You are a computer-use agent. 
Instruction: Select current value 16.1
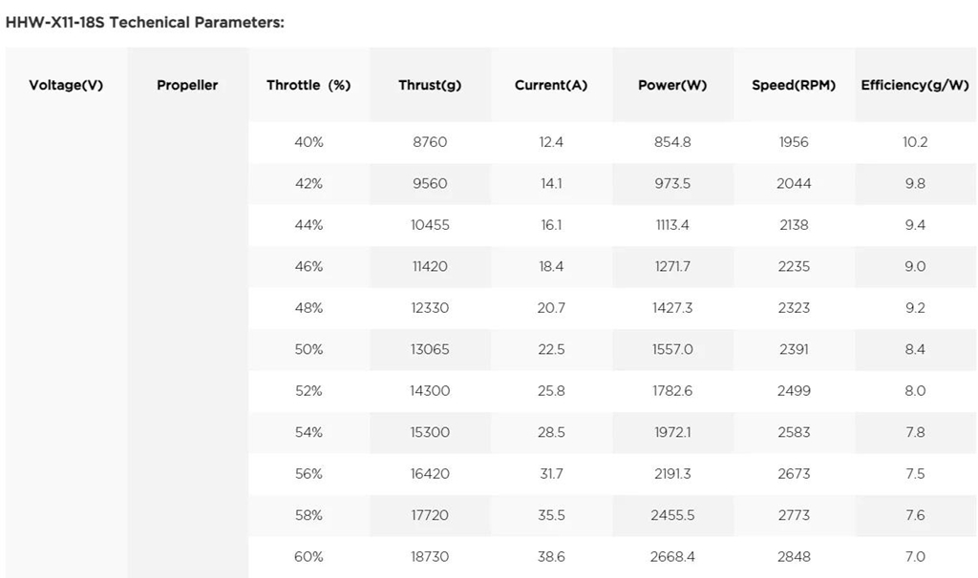pyautogui.click(x=551, y=225)
